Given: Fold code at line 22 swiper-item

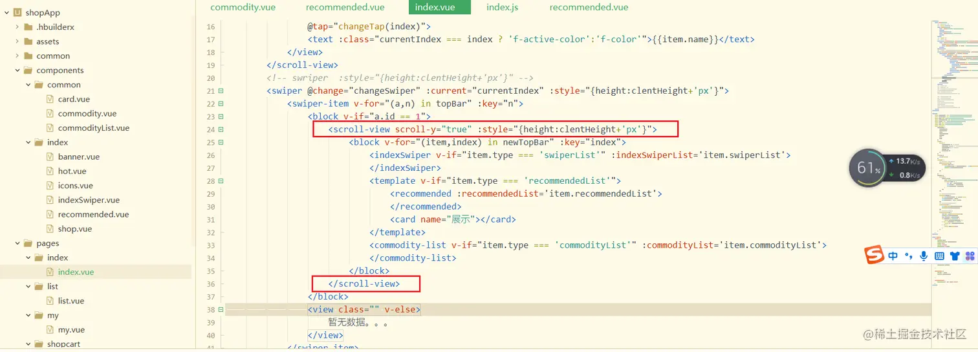Looking at the screenshot, I should click(x=221, y=104).
